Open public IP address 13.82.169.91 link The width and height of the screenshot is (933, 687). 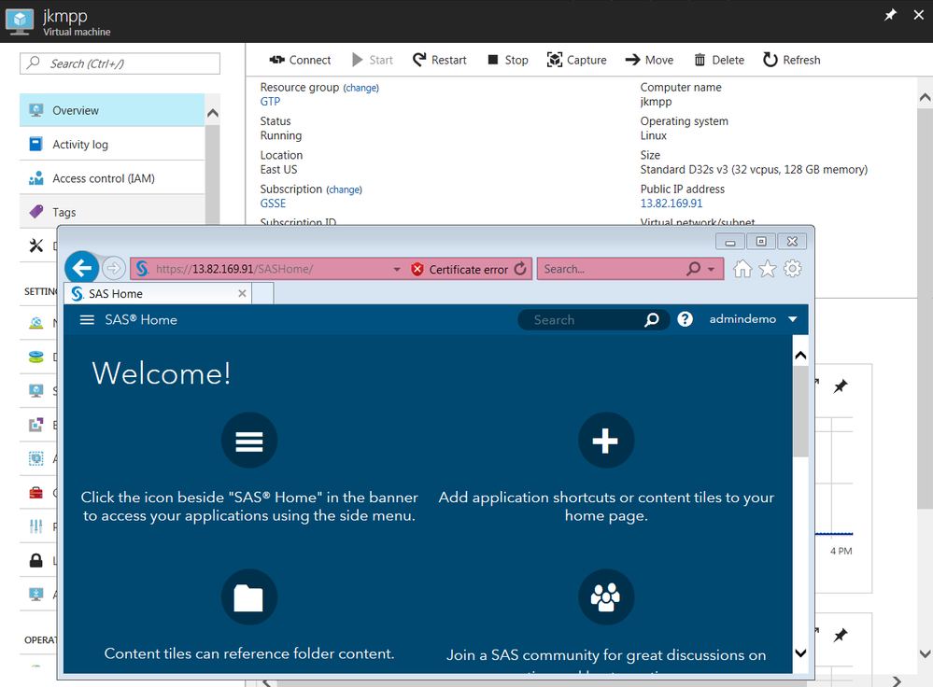[x=671, y=203]
